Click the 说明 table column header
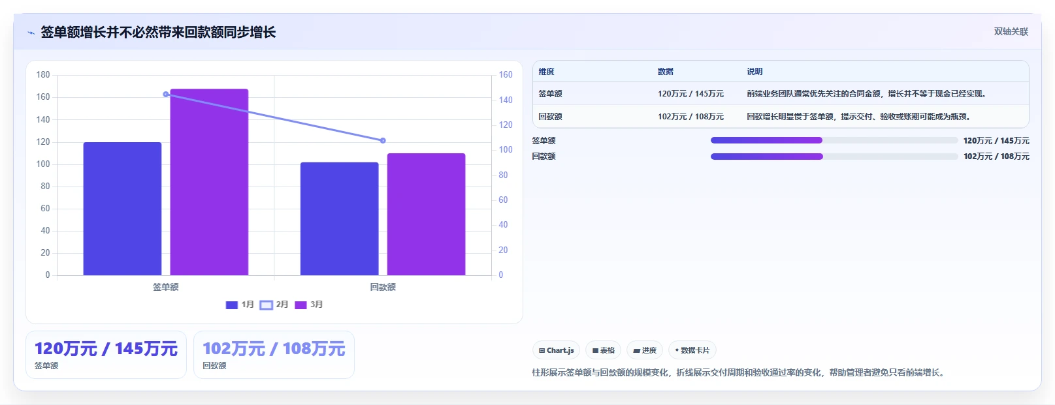This screenshot has width=1055, height=405. pyautogui.click(x=755, y=72)
